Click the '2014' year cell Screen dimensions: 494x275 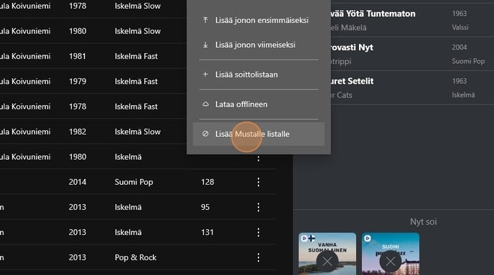coord(78,182)
